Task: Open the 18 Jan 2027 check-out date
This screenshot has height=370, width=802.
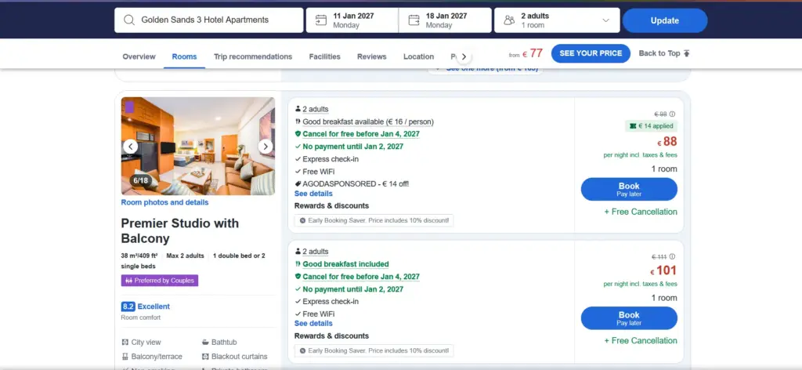Action: click(445, 20)
